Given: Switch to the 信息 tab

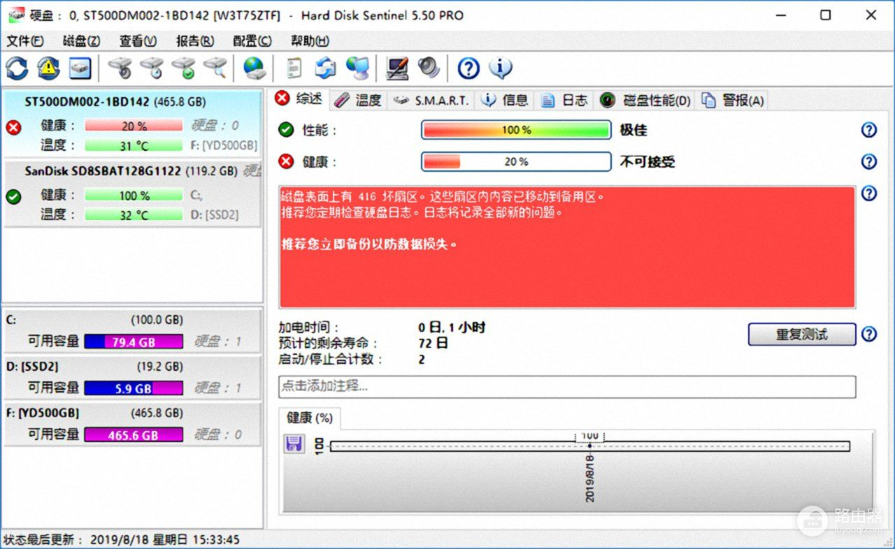Looking at the screenshot, I should pyautogui.click(x=505, y=100).
